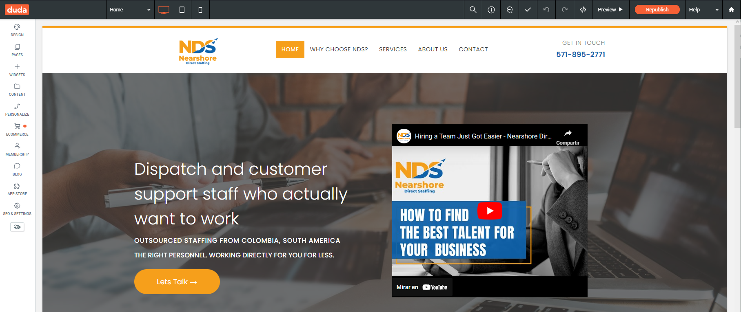Viewport: 741px width, 312px height.
Task: Open the site info icon
Action: pos(491,9)
